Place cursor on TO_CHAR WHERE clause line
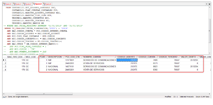Viewport: 213px width, 105px height. click(36, 28)
